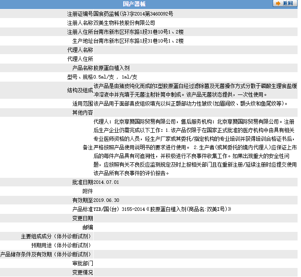Click the specification value 0.5ml/支, 1ml/支
301x277 pixels.
point(115,77)
